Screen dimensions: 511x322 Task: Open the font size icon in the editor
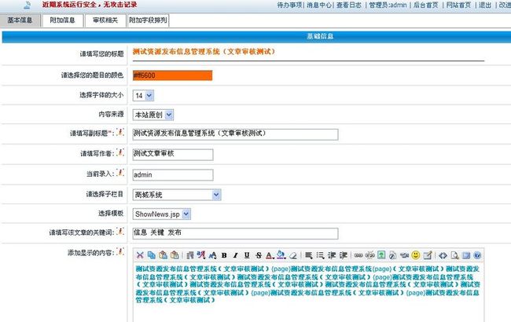[213, 255]
